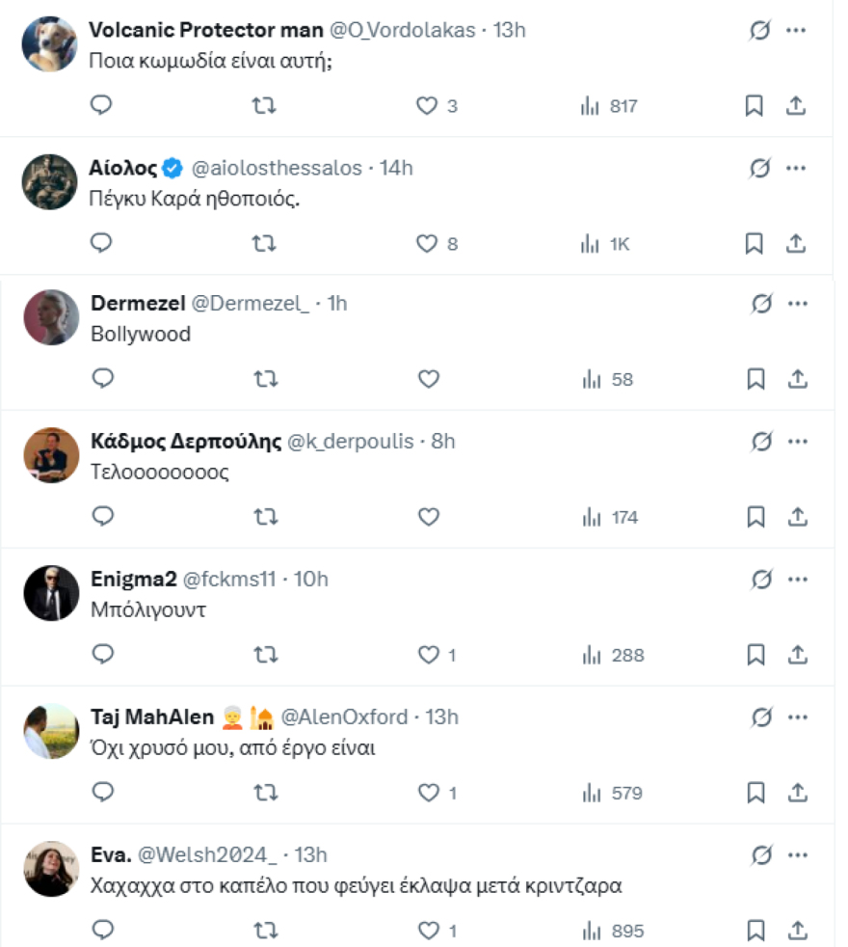Like Dermezel's Bollywood tweet
The image size is (848, 947).
click(428, 379)
